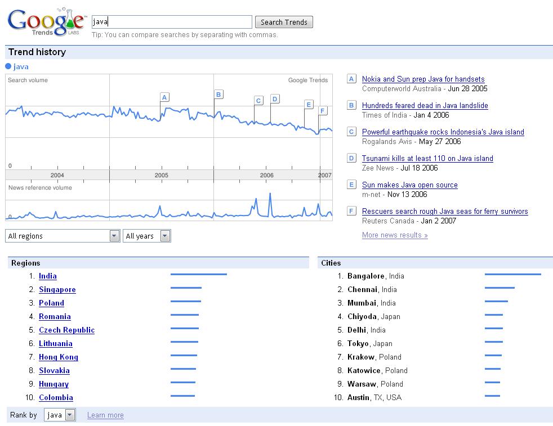The width and height of the screenshot is (553, 426).
Task: Click 'Bangalore, India' in the Cities list
Action: coord(376,276)
